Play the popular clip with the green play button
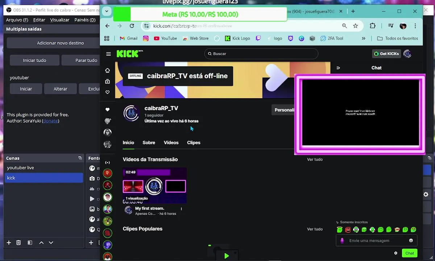The image size is (435, 261). coord(227,256)
